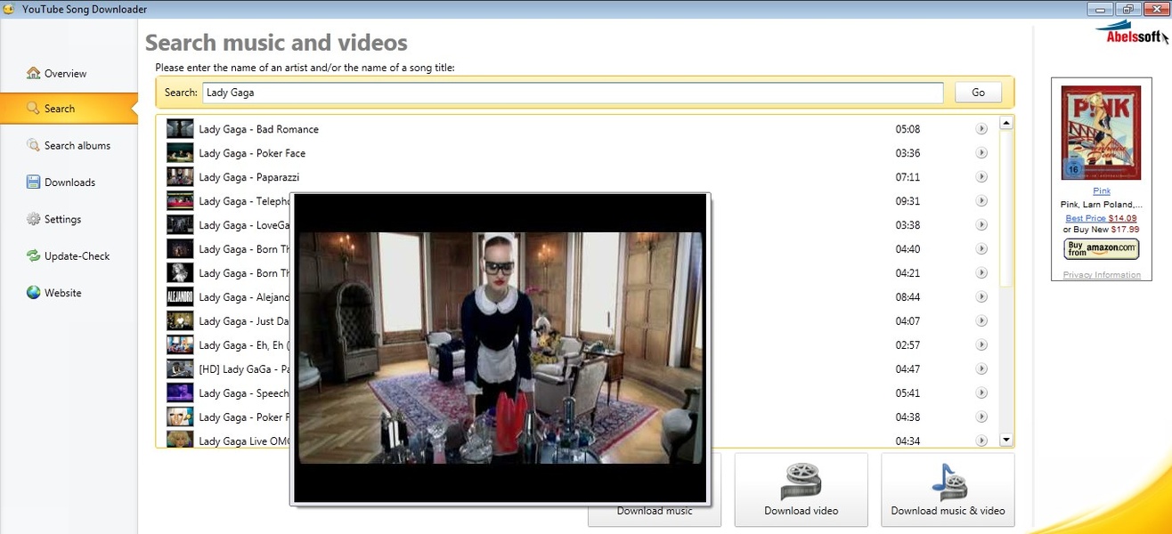Select the Paparazzi thumbnail
1172x534 pixels.
(x=180, y=177)
